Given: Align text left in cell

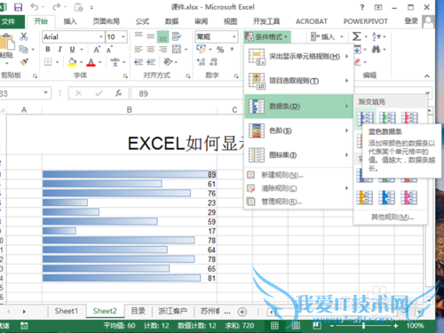Looking at the screenshot, I should [x=139, y=50].
